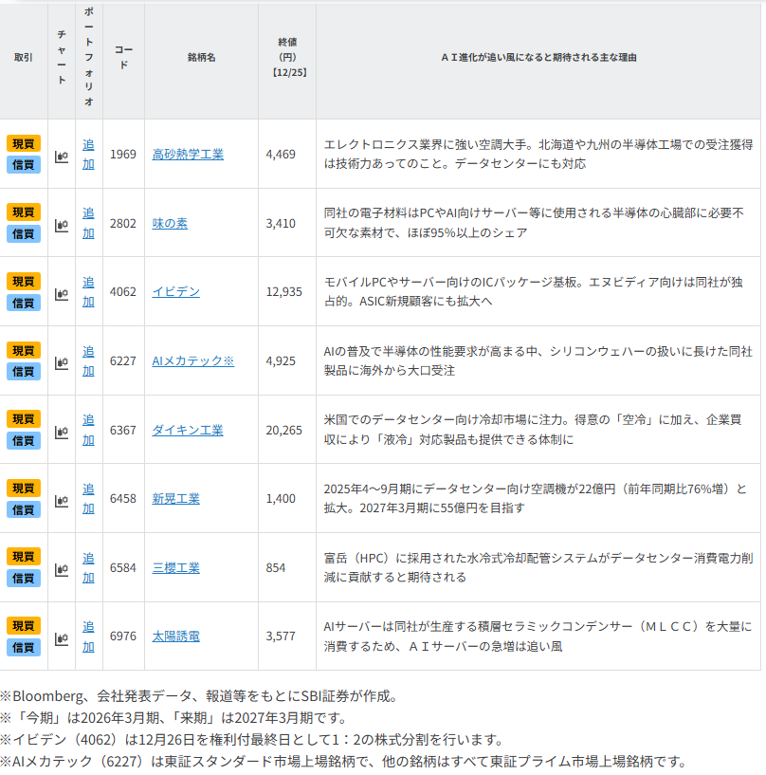Open the イビデン stock name link
This screenshot has width=766, height=775.
[x=175, y=292]
